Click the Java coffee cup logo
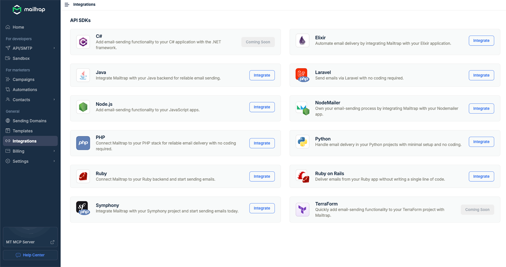The height and width of the screenshot is (267, 506). (83, 75)
